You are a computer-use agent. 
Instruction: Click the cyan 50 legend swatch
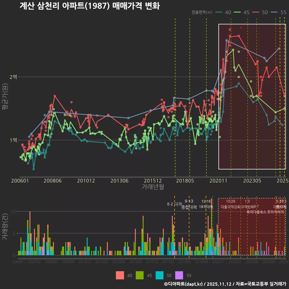coord(160,275)
